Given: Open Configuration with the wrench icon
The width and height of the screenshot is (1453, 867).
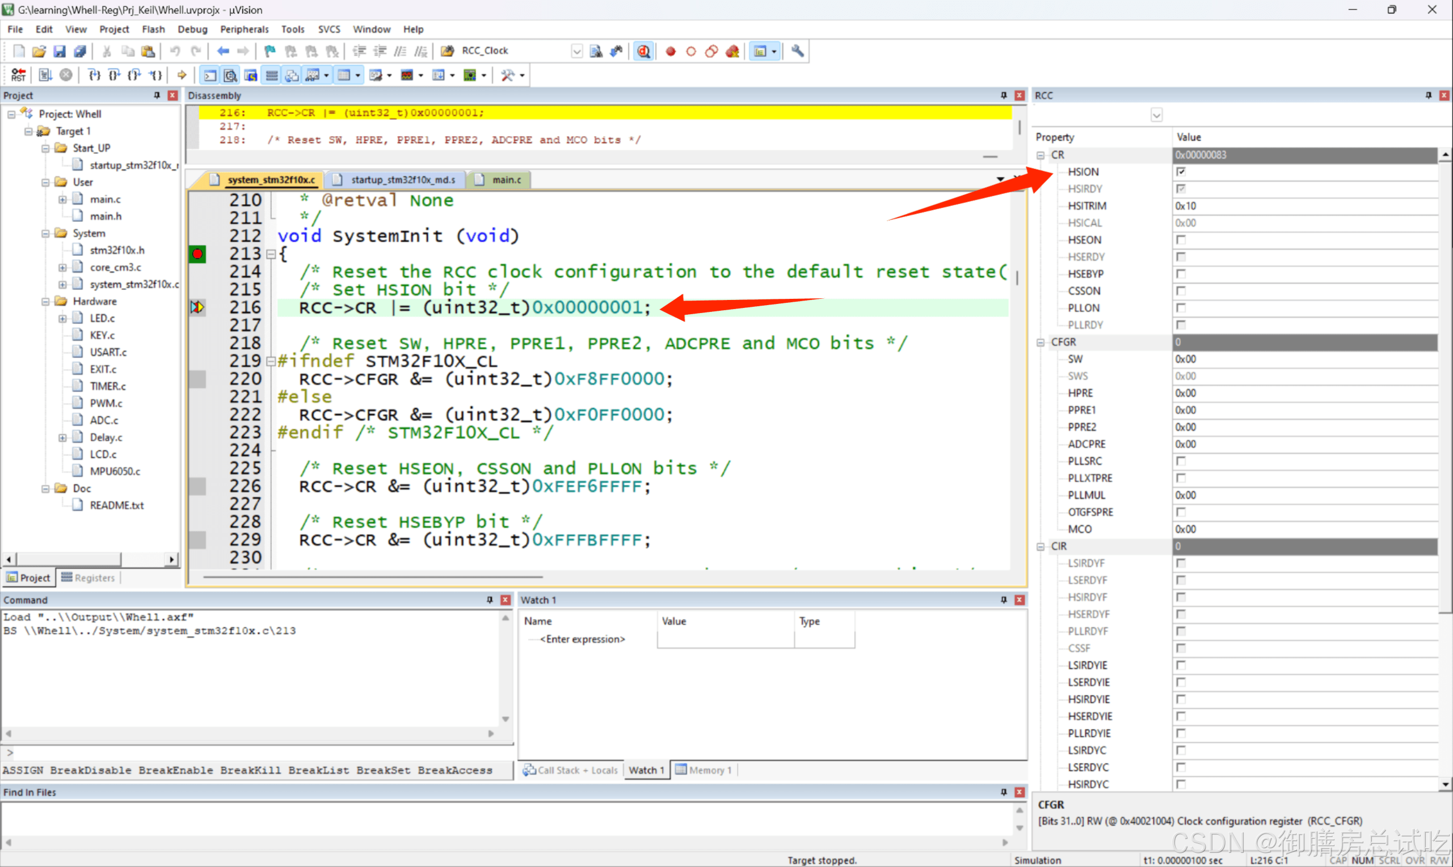Looking at the screenshot, I should 797,51.
